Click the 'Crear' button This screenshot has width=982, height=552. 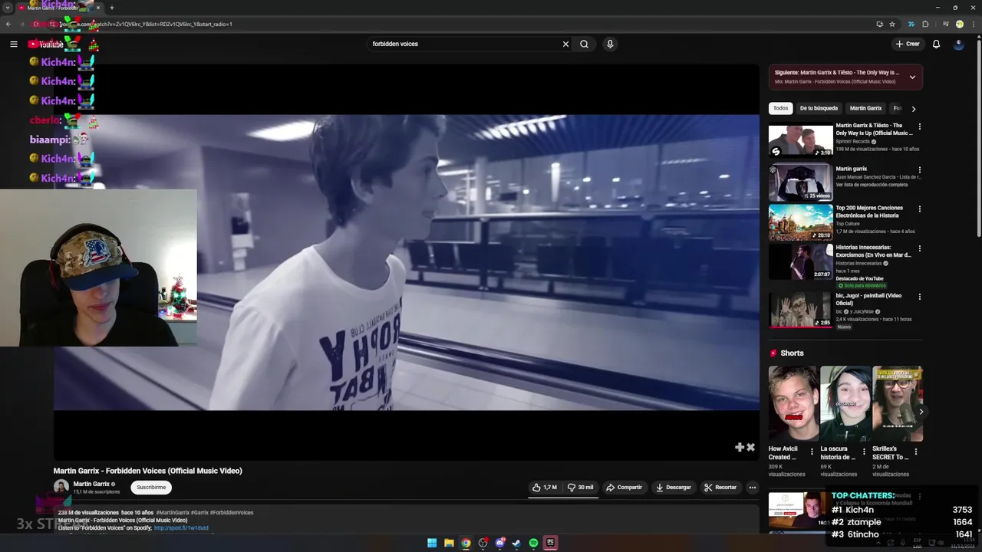click(908, 44)
